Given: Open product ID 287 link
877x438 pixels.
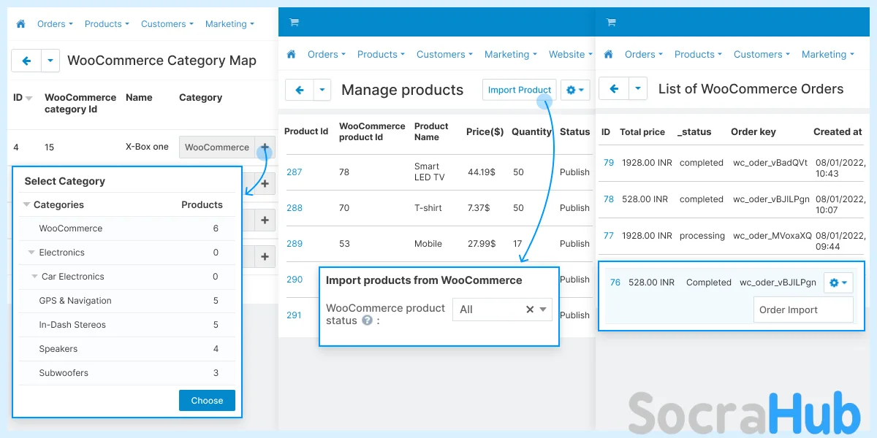Looking at the screenshot, I should [x=294, y=172].
